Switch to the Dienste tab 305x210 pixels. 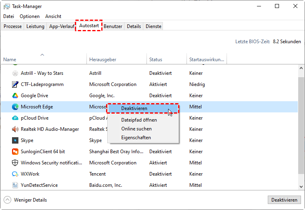coord(154,26)
